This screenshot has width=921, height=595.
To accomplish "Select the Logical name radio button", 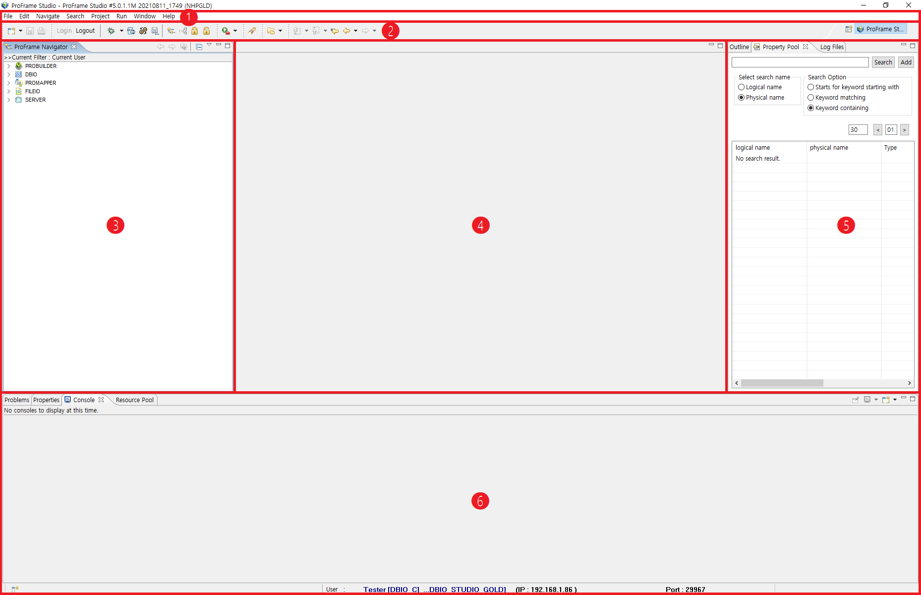I will click(742, 87).
